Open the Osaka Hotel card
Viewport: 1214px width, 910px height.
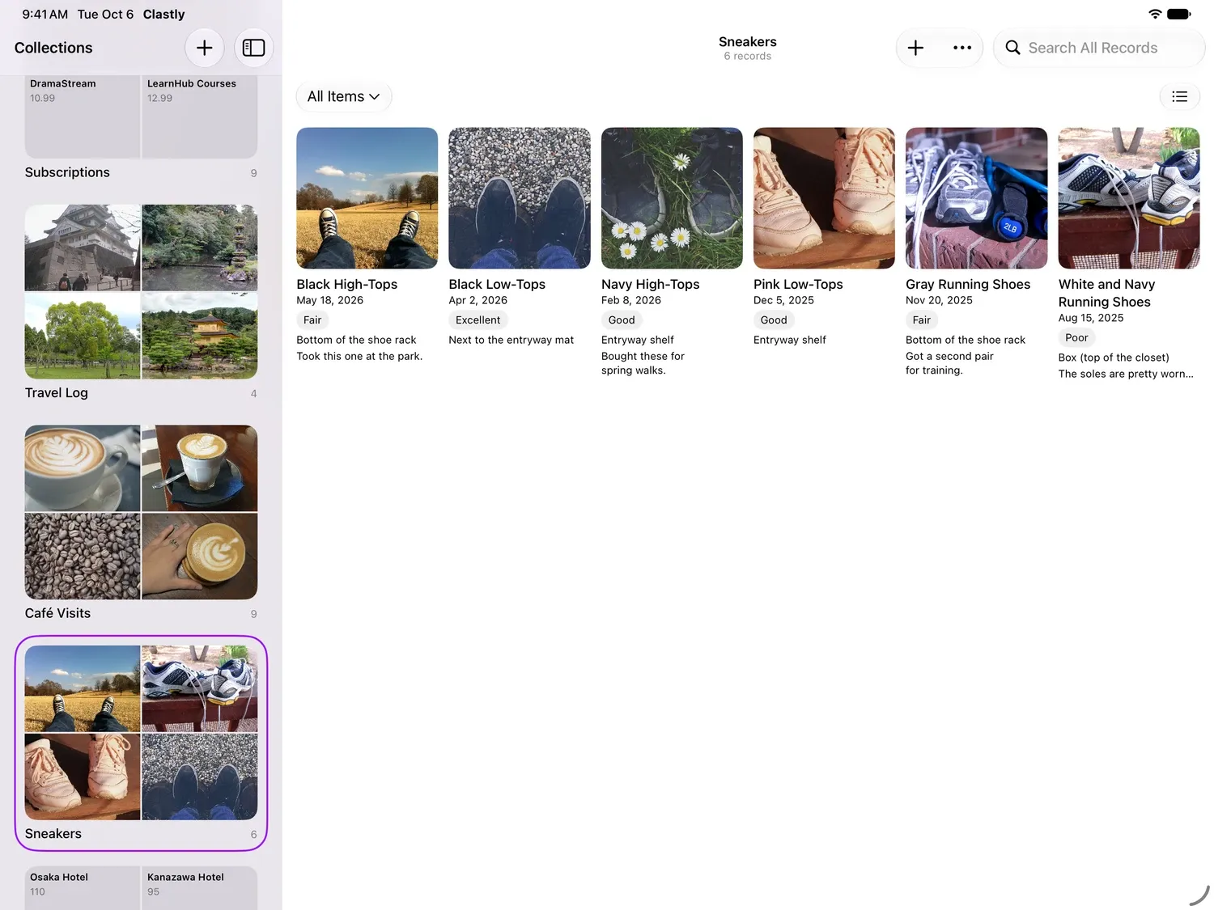click(83, 888)
